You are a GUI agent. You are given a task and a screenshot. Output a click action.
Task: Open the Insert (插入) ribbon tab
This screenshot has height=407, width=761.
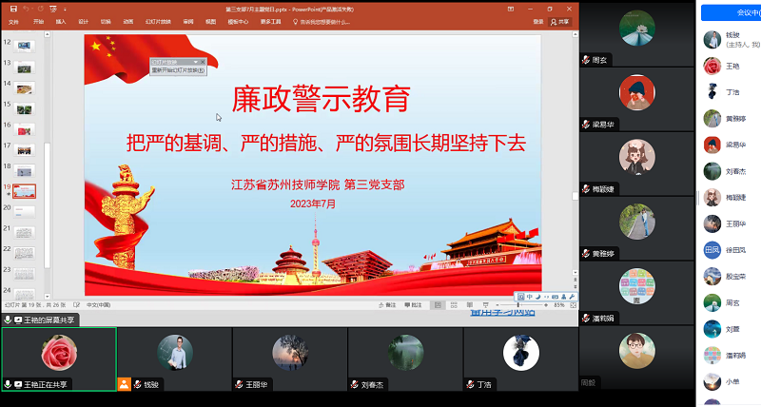point(61,20)
